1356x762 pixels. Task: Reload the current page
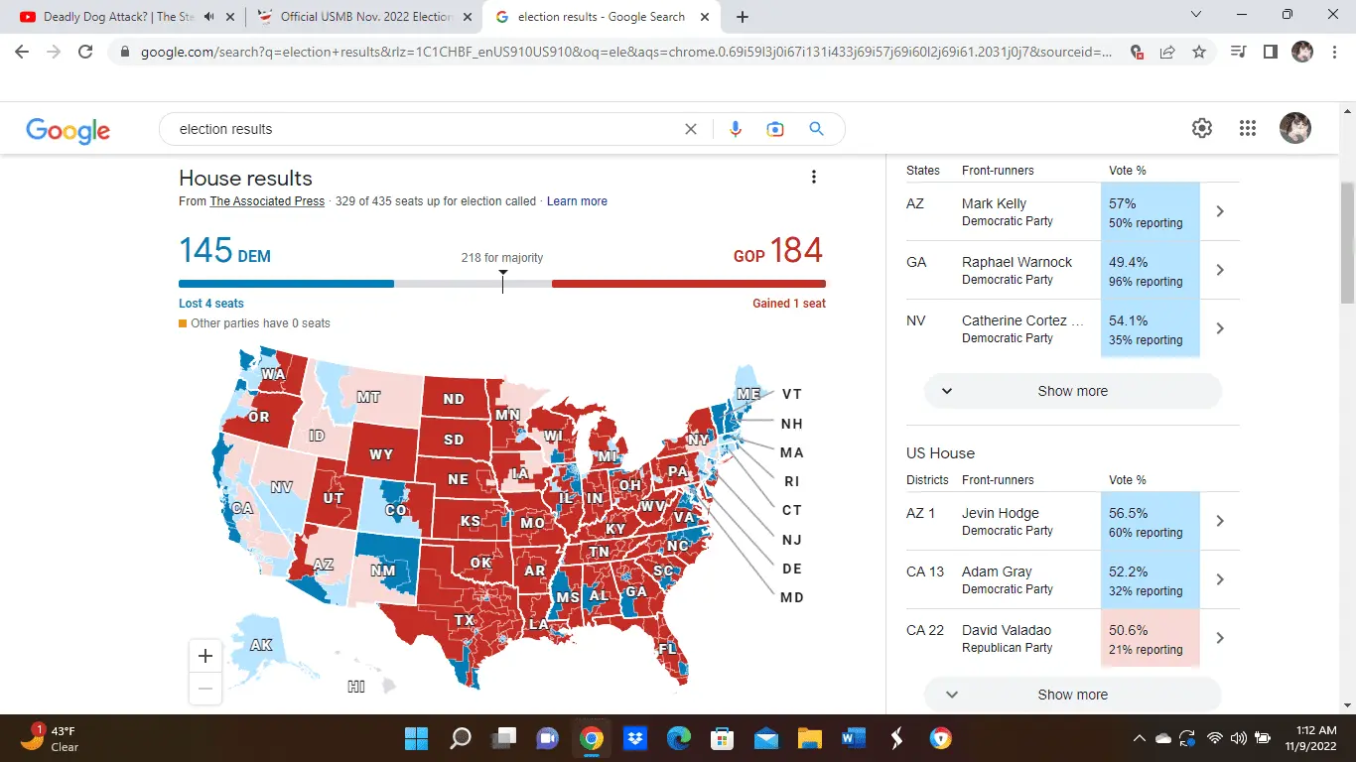tap(85, 53)
